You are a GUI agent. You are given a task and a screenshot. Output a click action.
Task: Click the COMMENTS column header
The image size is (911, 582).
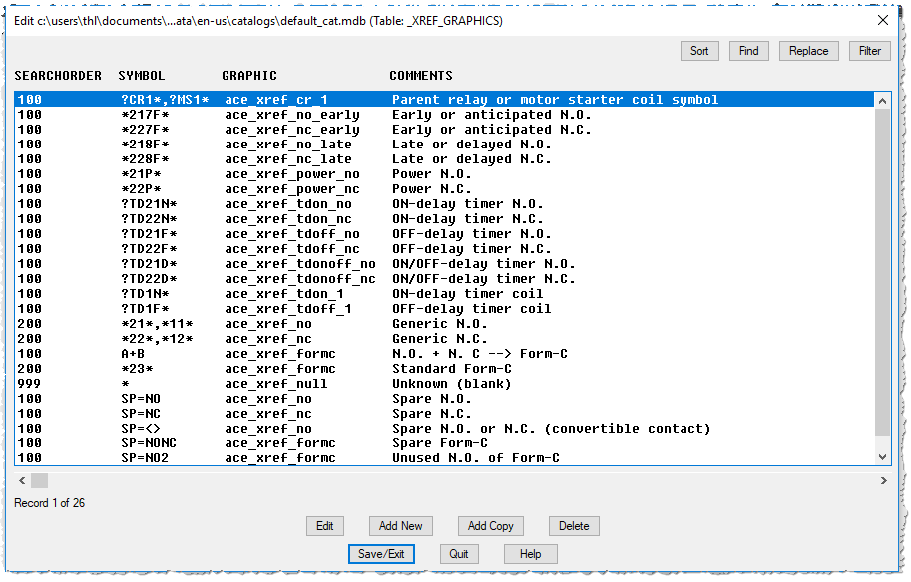(421, 76)
